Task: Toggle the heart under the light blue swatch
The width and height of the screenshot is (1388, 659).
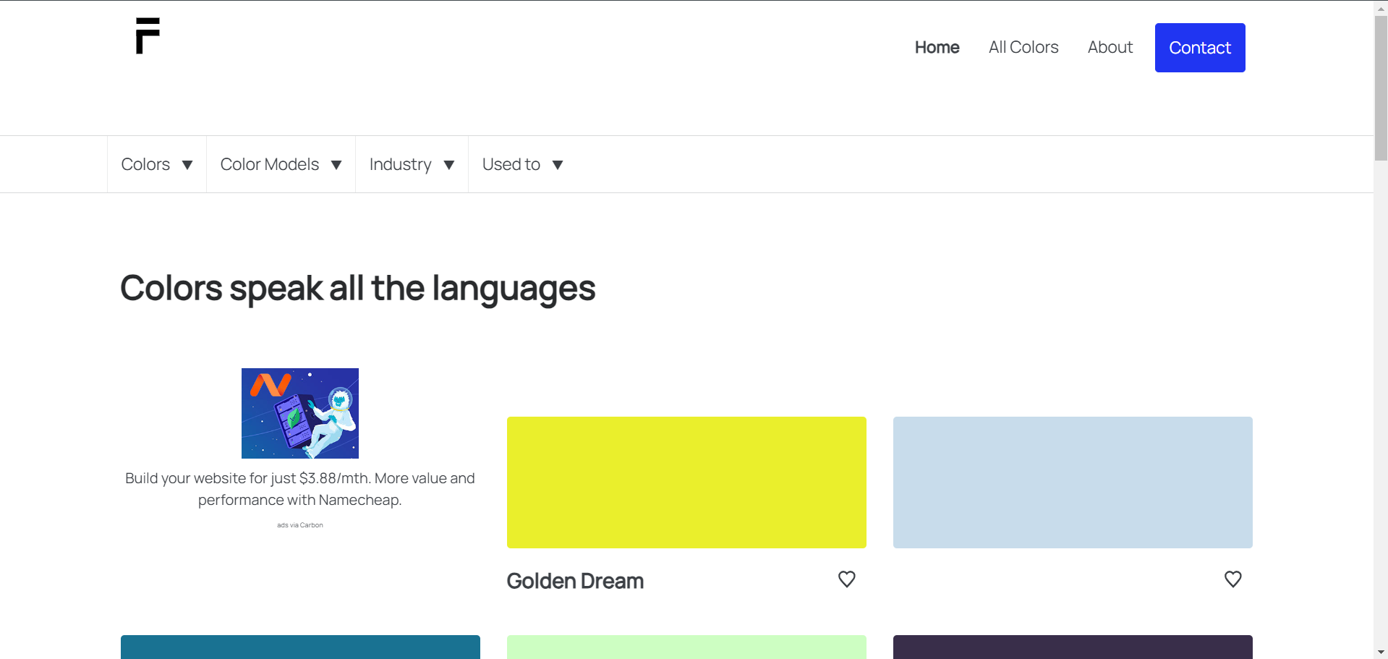Action: pyautogui.click(x=1232, y=579)
